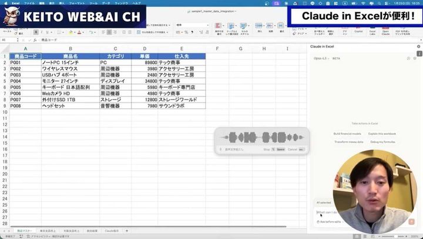Viewport: 423px width, 239px height.
Task: Click the horizontal sheet scrollbar
Action: click(148, 227)
